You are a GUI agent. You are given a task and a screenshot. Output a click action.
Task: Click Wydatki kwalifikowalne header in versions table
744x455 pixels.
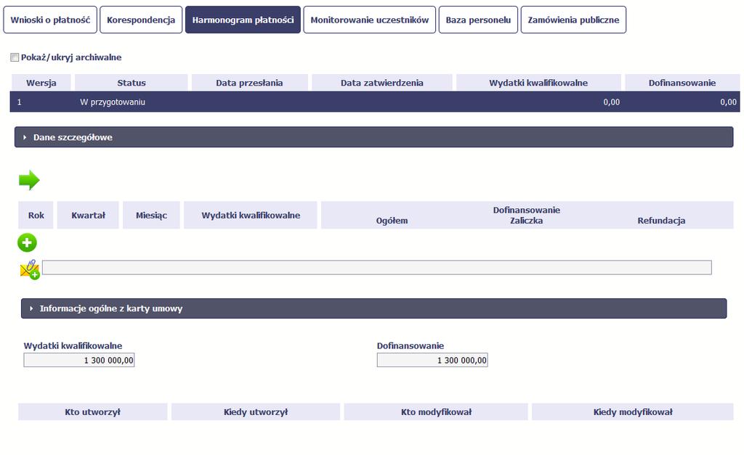(538, 83)
